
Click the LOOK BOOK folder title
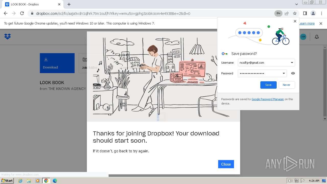pos(52,83)
